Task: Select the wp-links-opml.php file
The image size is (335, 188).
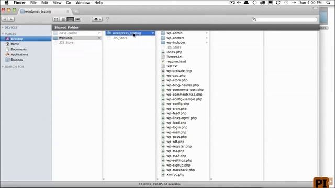Action: (182, 118)
